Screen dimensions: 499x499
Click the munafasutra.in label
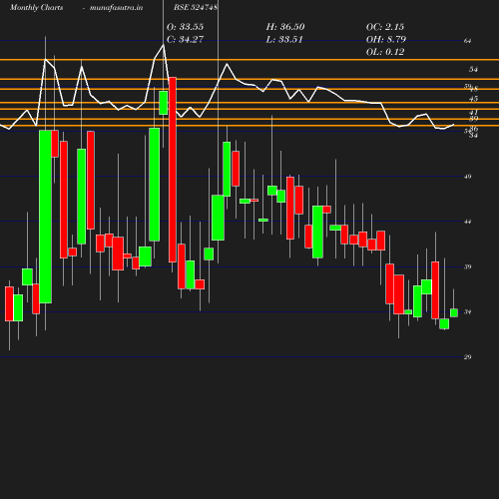(116, 7)
